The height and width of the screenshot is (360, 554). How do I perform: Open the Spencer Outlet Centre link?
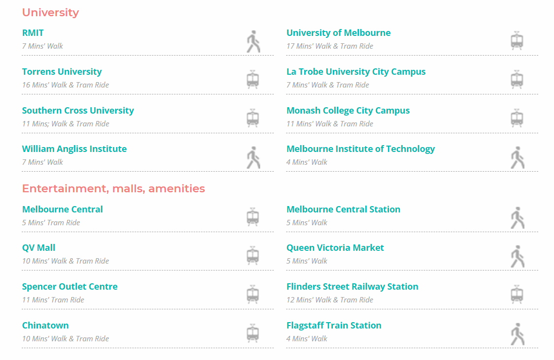[69, 287]
